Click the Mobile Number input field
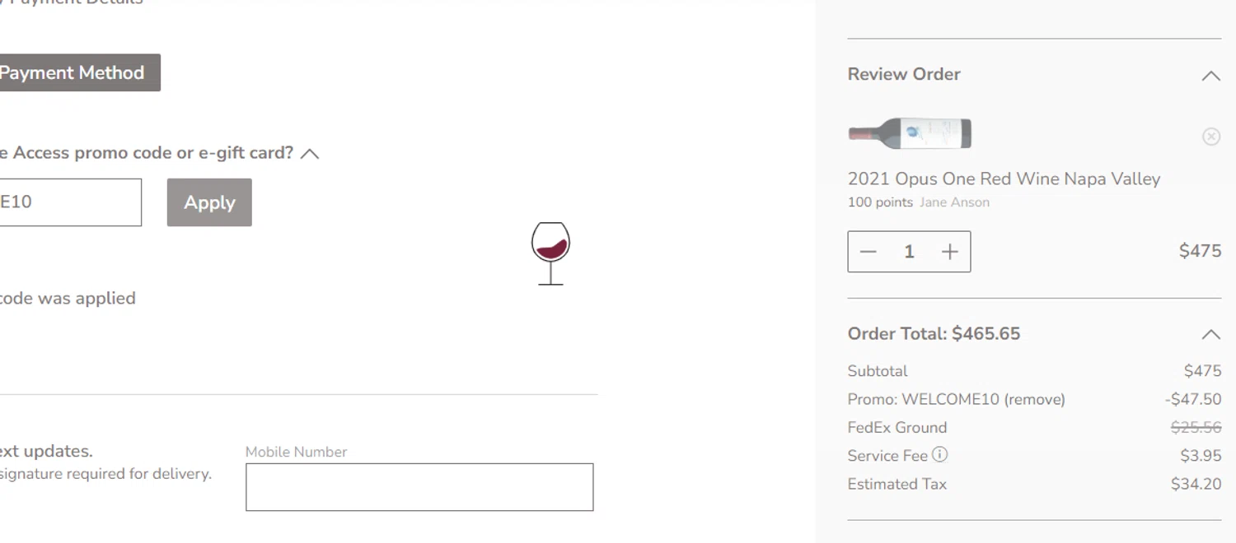The image size is (1236, 543). tap(419, 487)
